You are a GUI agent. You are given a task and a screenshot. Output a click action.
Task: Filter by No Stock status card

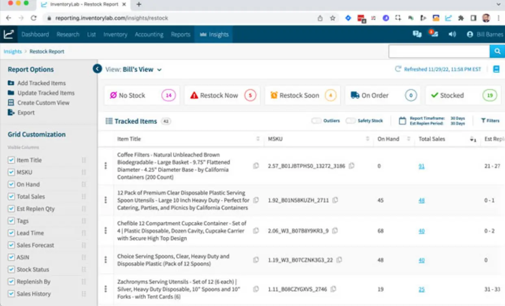[142, 95]
